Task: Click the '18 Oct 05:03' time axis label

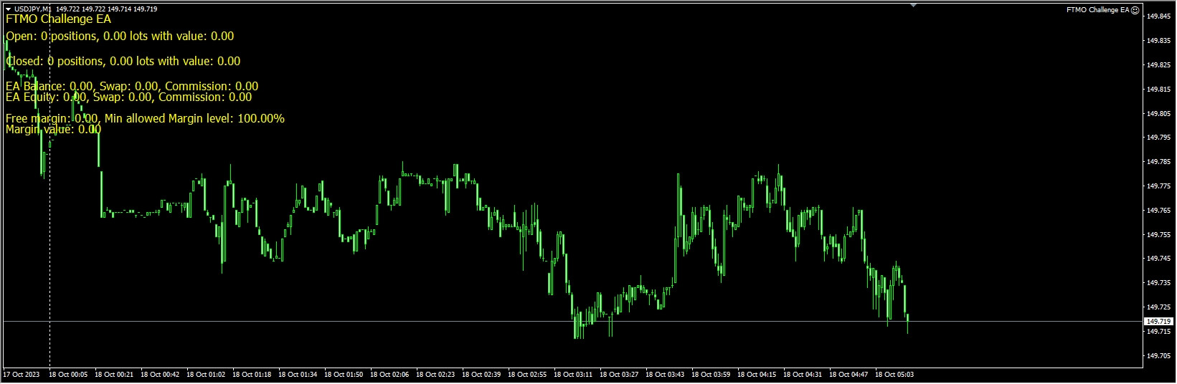Action: pos(894,375)
